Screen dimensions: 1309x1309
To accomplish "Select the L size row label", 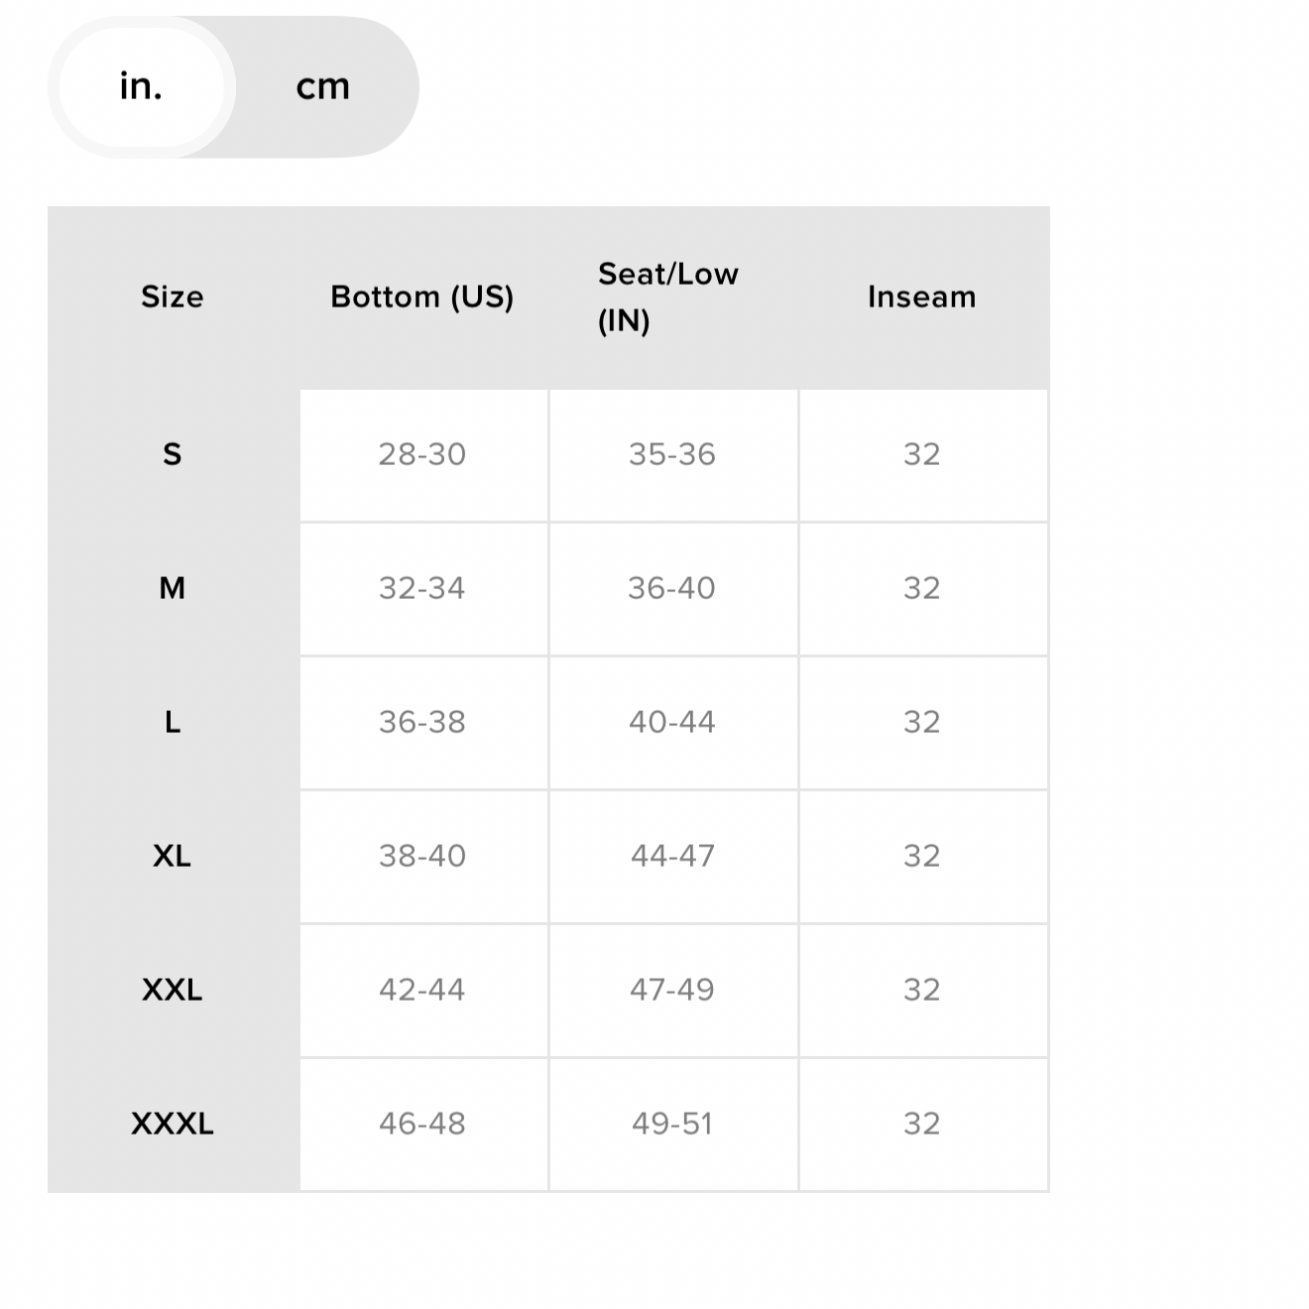I will pos(173,722).
